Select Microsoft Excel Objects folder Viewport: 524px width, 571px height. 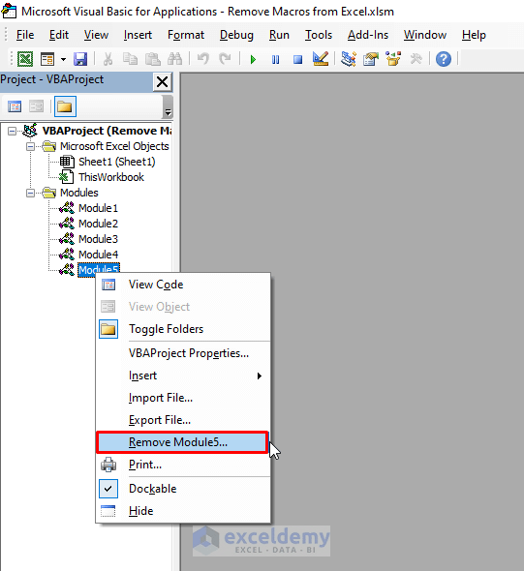click(114, 146)
